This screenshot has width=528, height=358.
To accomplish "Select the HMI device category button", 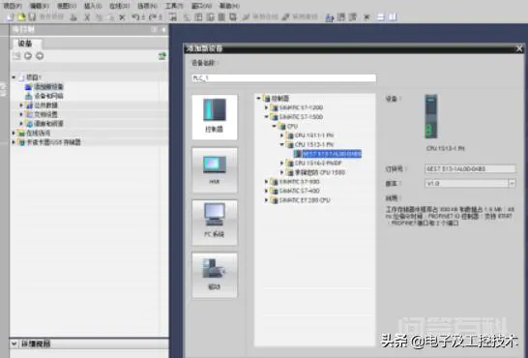I will (215, 170).
